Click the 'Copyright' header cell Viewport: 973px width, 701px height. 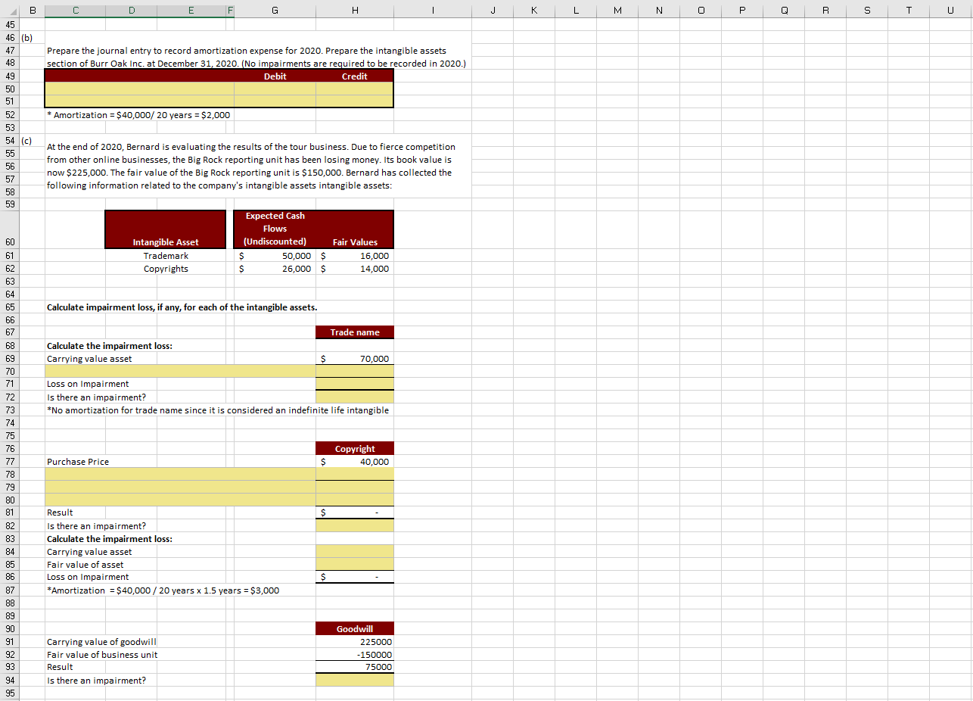click(354, 449)
